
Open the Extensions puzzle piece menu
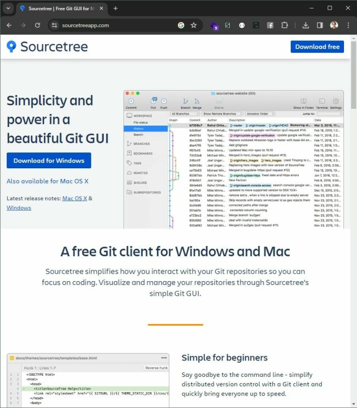[x=284, y=25]
